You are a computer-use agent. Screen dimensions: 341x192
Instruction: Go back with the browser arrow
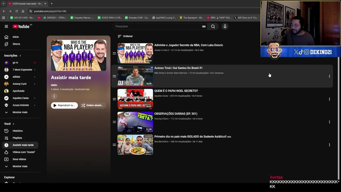click(x=4, y=11)
